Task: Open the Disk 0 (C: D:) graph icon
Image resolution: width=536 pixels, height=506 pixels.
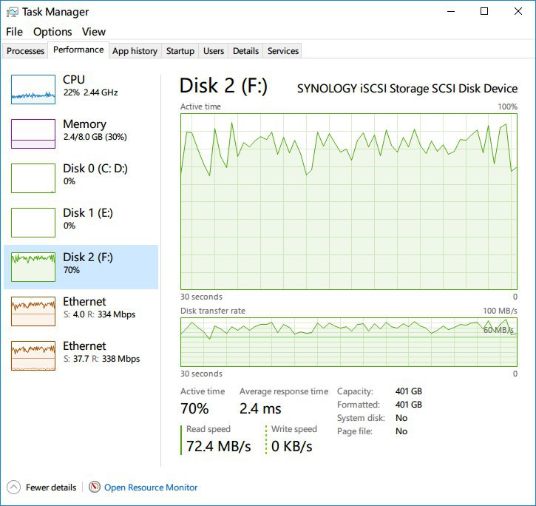Action: [x=33, y=178]
